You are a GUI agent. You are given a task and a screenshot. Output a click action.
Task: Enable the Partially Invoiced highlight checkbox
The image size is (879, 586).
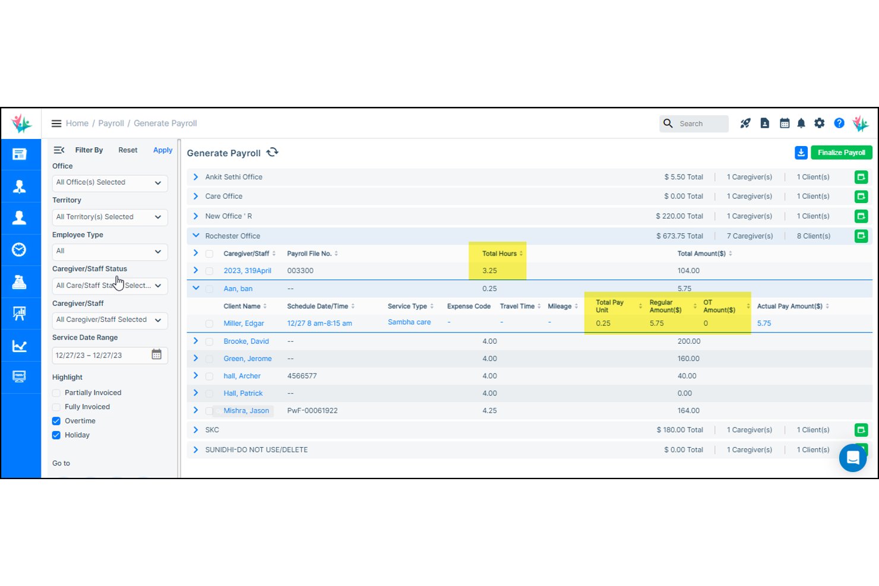pyautogui.click(x=56, y=393)
